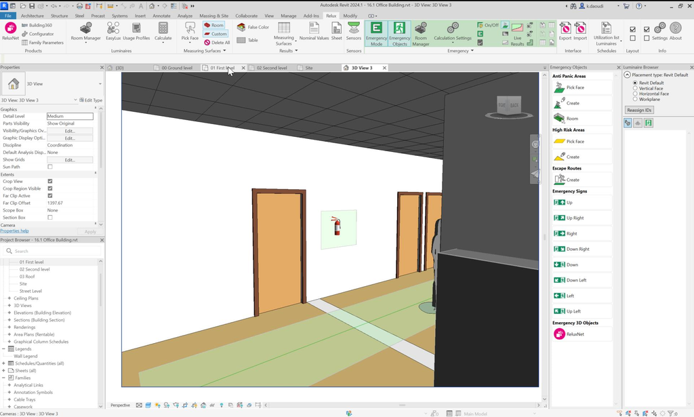Click Edit Type button
Screen dimensions: 694x417
pos(91,100)
